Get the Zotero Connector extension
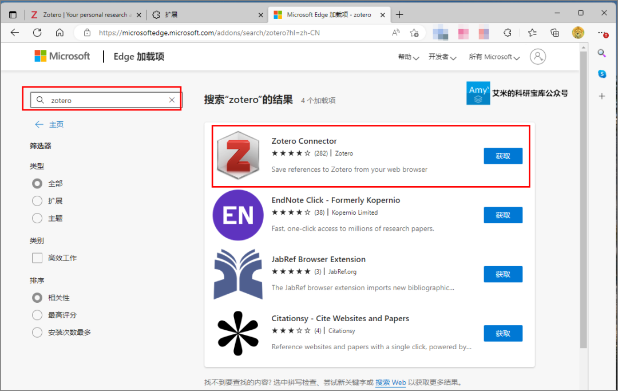 tap(503, 156)
